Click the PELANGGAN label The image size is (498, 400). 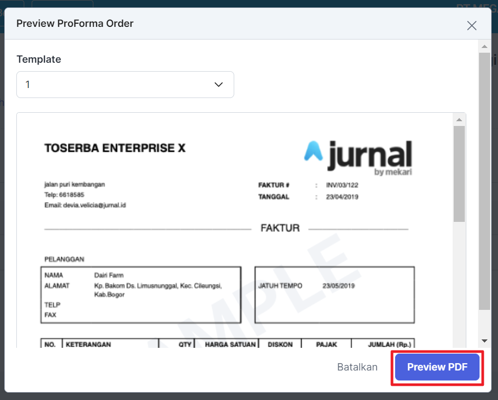click(64, 259)
